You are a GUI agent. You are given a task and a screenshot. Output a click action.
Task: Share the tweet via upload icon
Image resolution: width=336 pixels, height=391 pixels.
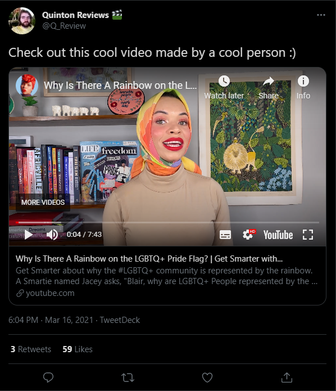287,377
